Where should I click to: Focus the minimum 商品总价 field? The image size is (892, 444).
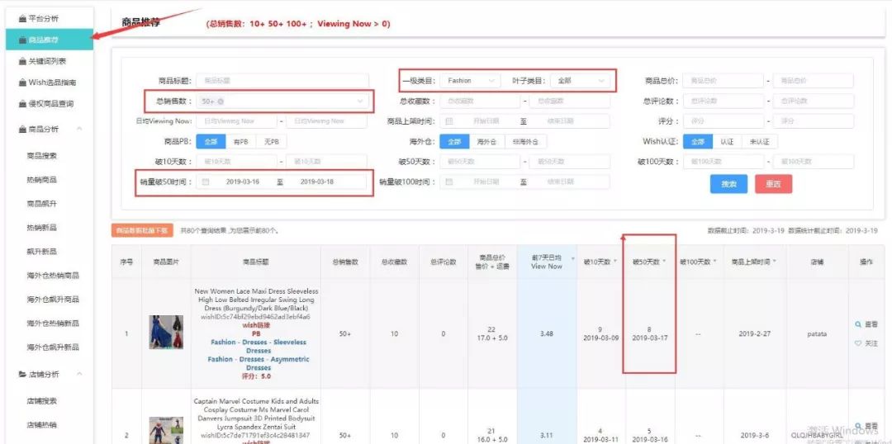point(723,81)
